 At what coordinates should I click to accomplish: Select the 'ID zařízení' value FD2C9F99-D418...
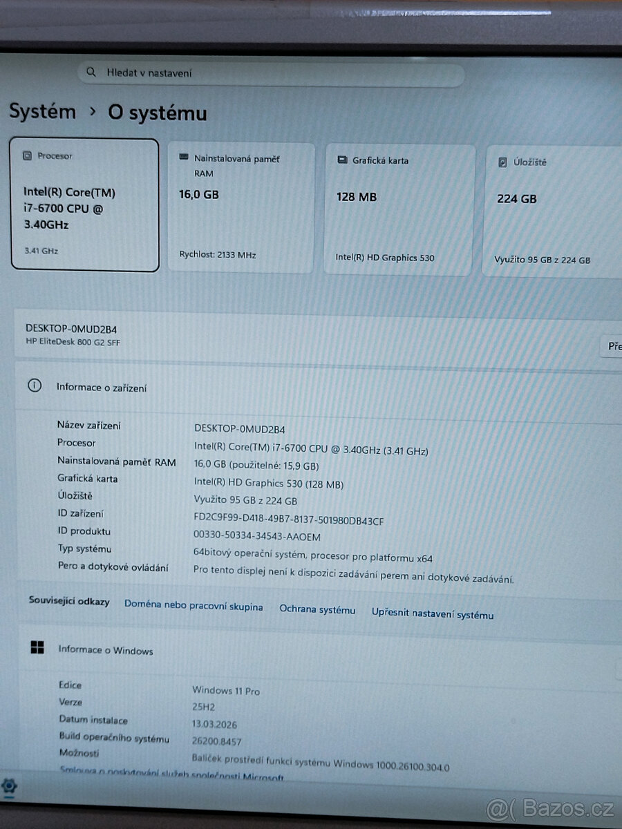tap(289, 520)
